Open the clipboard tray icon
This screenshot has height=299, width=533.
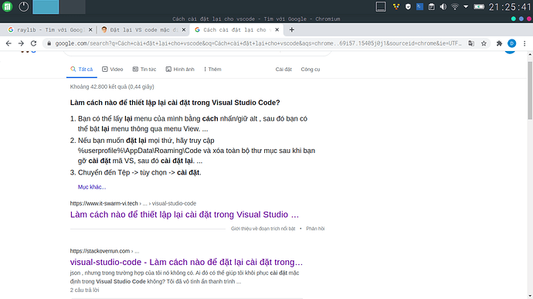(x=431, y=7)
